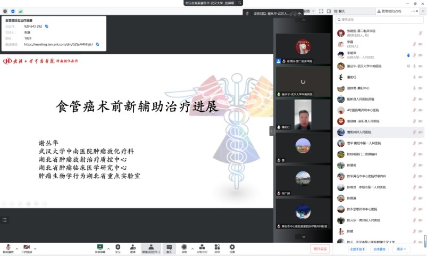
Task: Copy the meeting number 929 643 292
Action: tap(47, 27)
